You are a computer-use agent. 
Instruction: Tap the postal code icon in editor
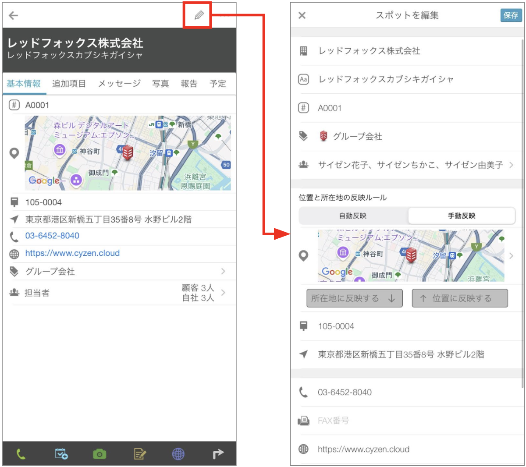tap(303, 326)
